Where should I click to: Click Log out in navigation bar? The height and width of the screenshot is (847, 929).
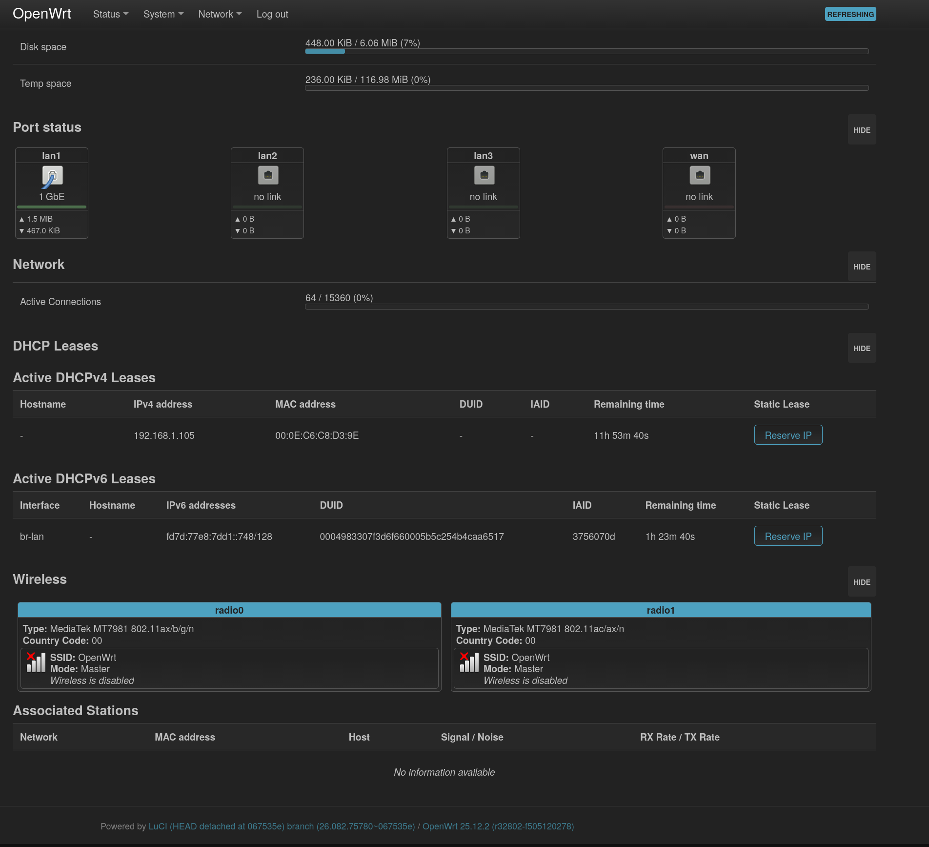coord(272,14)
